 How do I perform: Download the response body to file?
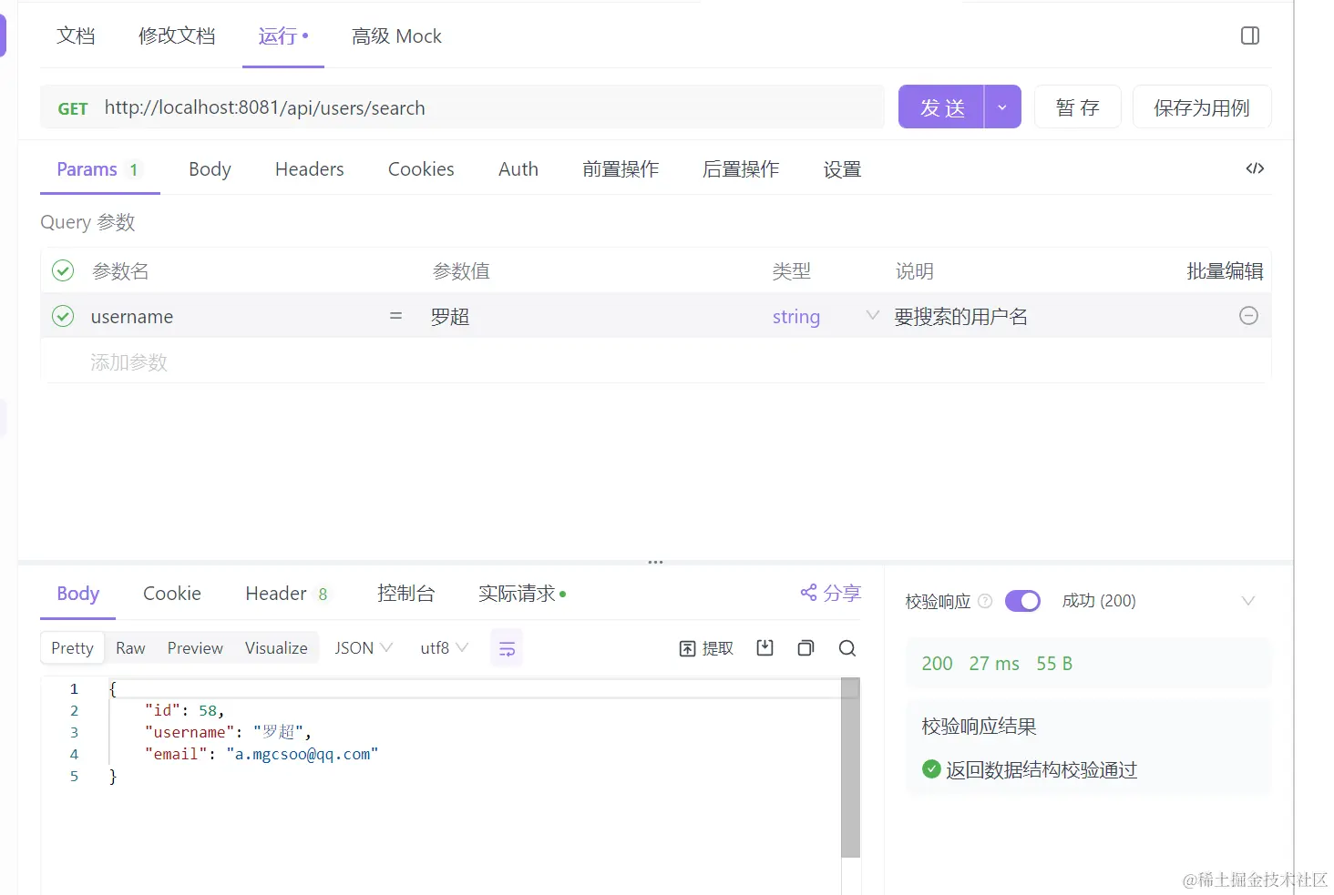pos(764,647)
